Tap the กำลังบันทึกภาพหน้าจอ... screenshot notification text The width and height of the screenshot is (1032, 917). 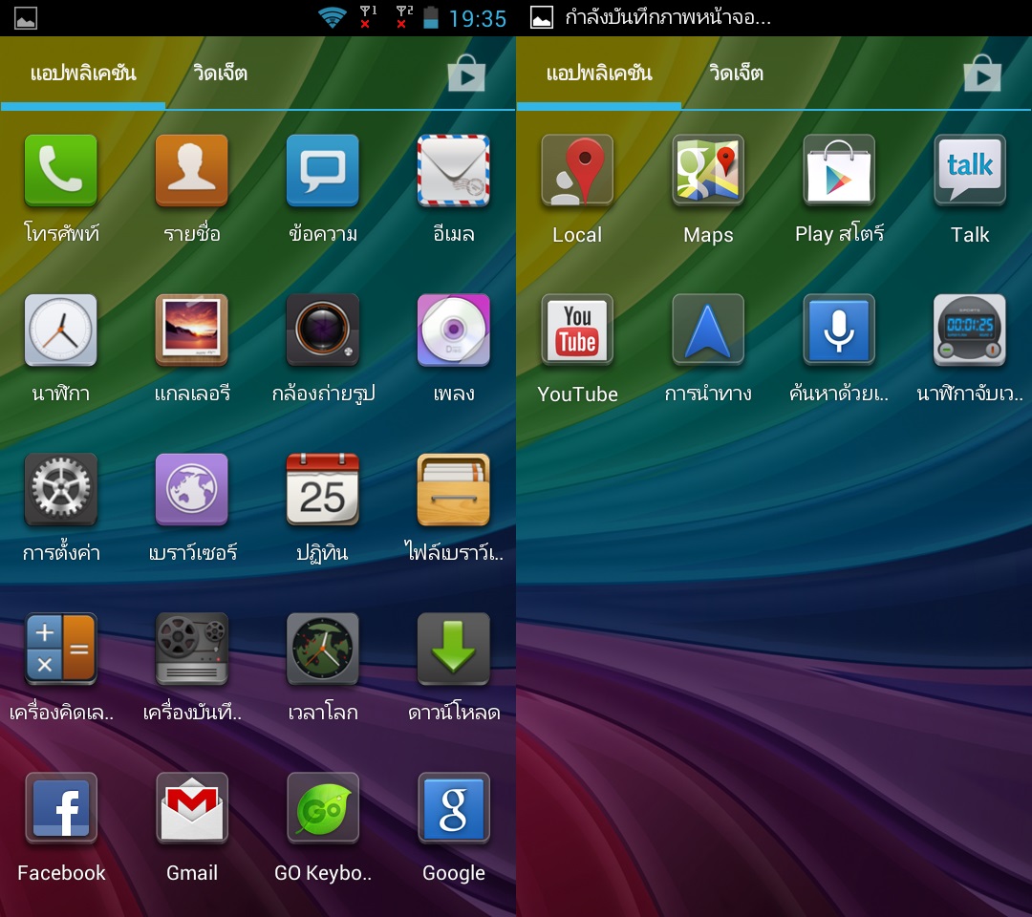tap(667, 17)
